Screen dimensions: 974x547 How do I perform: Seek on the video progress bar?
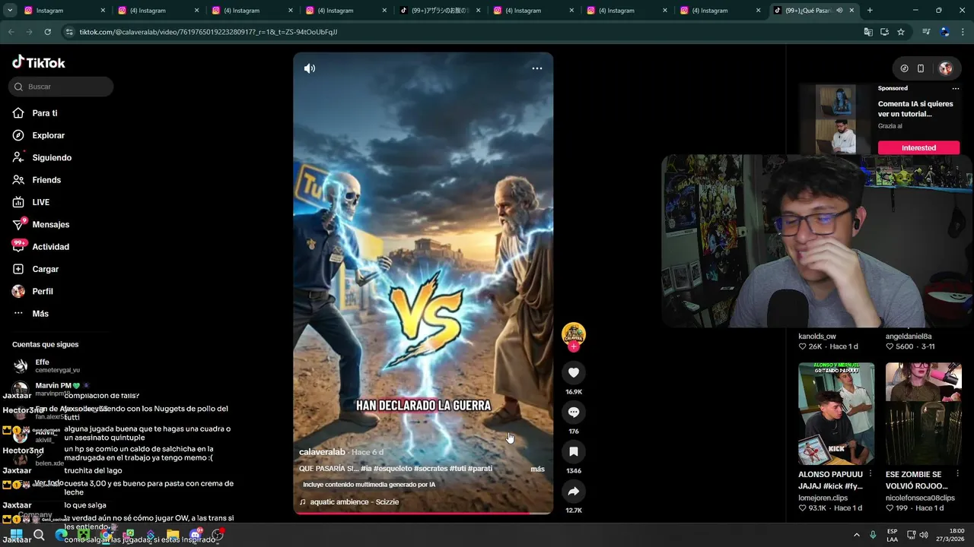coord(423,514)
